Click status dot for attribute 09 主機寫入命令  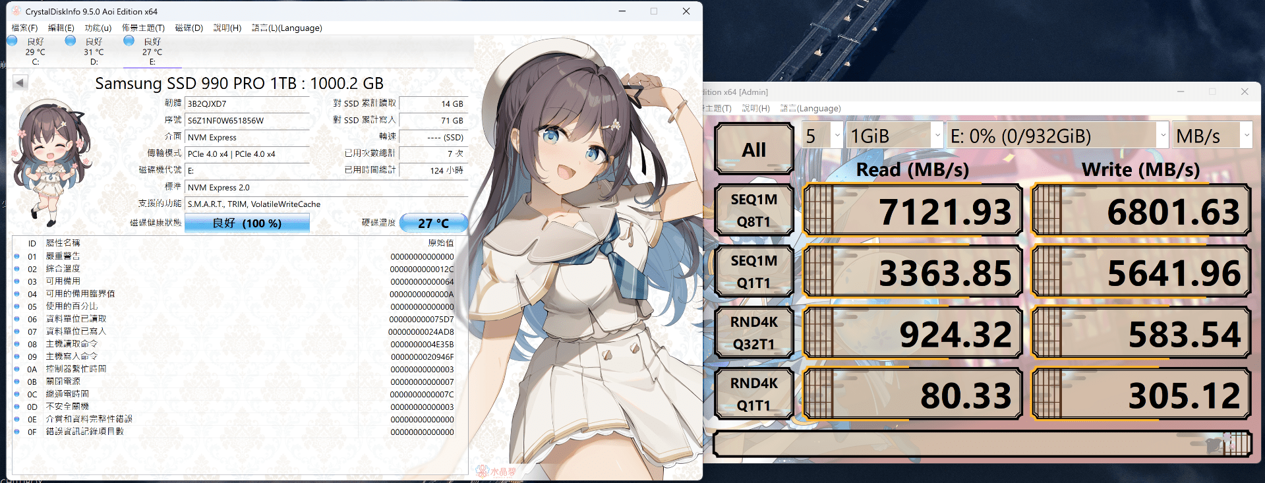pyautogui.click(x=17, y=356)
